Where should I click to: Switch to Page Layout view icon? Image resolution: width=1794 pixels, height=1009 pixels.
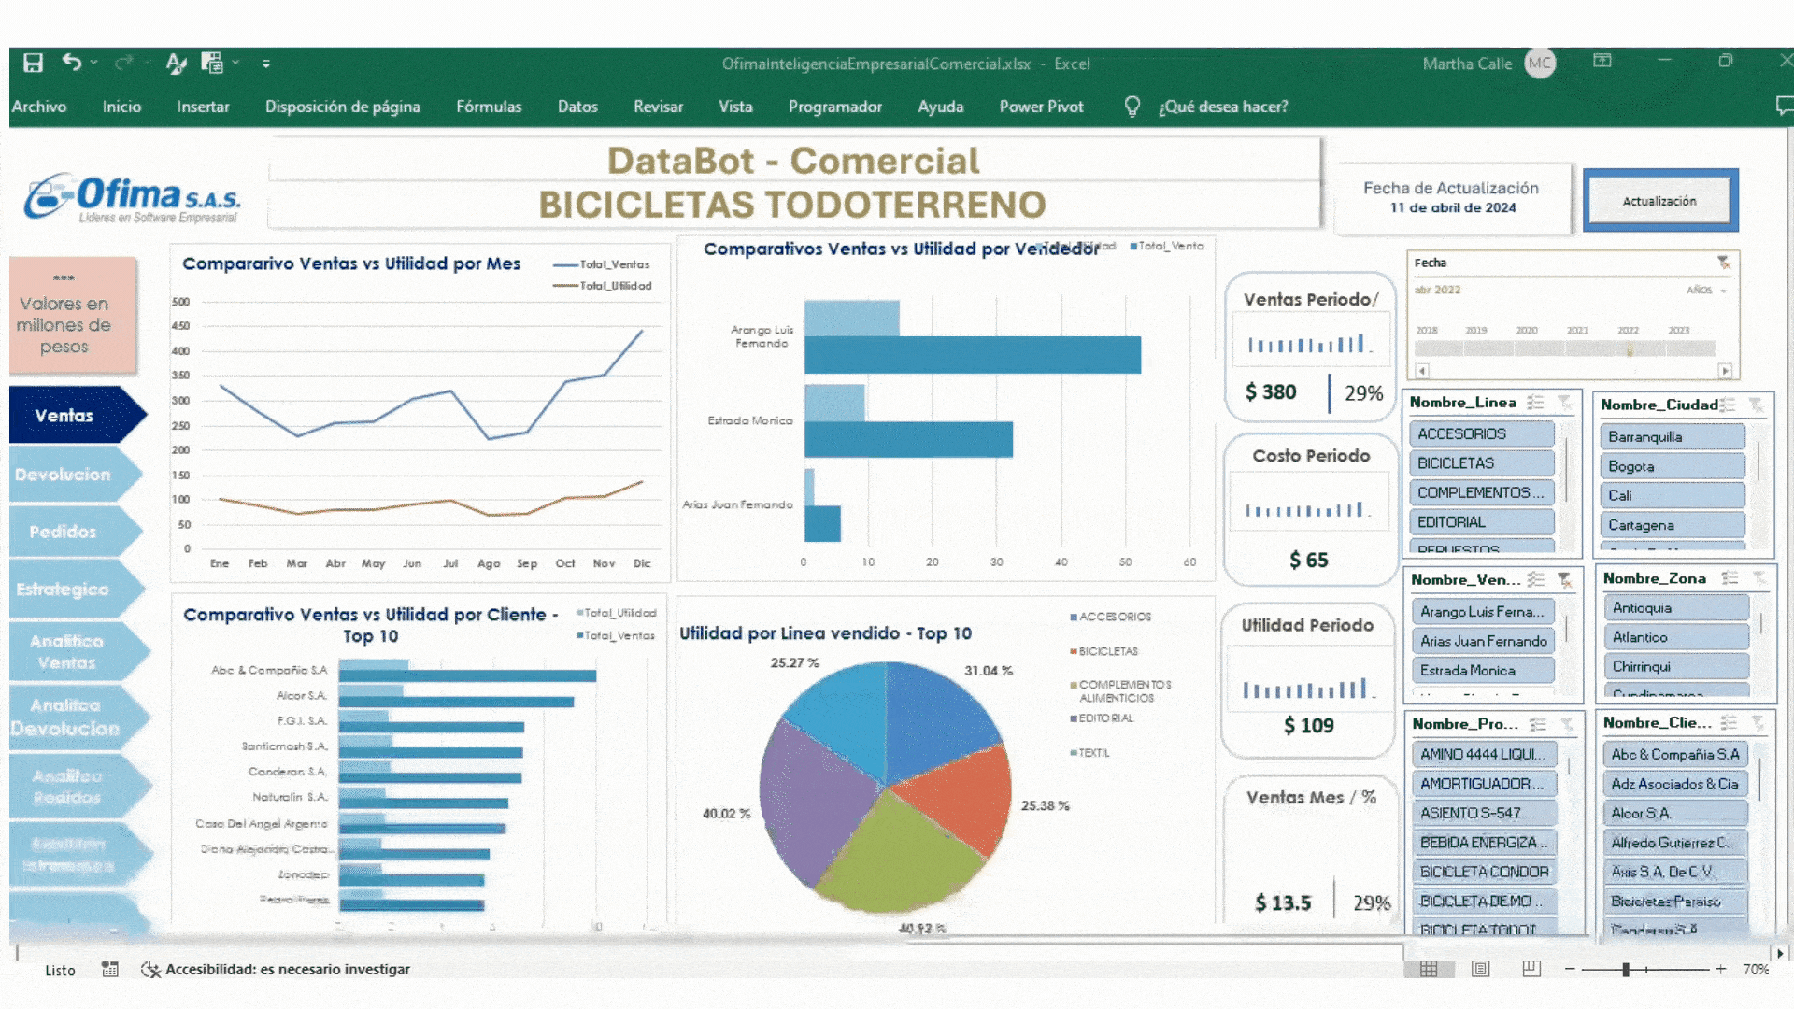click(1480, 969)
